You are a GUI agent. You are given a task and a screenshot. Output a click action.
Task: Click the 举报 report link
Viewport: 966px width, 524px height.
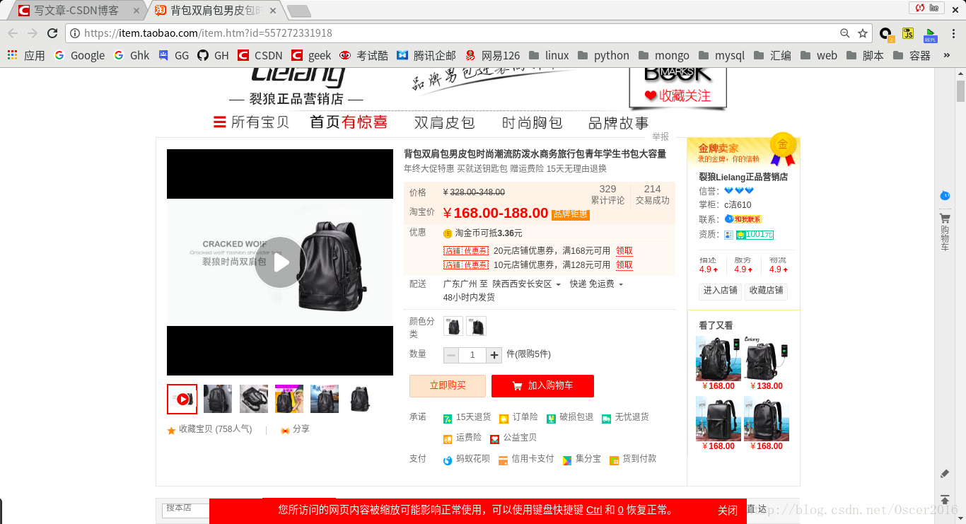pos(661,136)
